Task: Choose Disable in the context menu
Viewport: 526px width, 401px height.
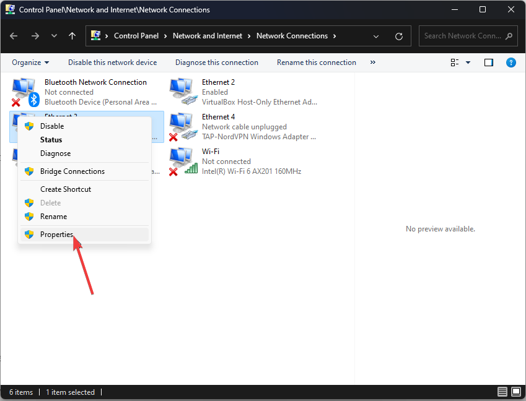Action: (x=84, y=126)
